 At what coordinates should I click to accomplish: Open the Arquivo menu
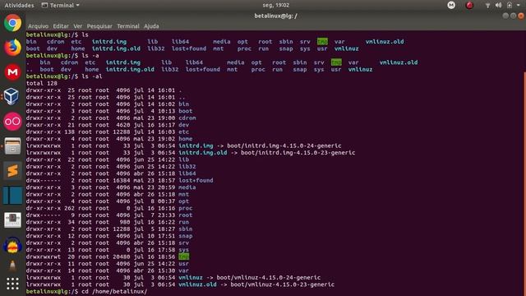coord(38,25)
